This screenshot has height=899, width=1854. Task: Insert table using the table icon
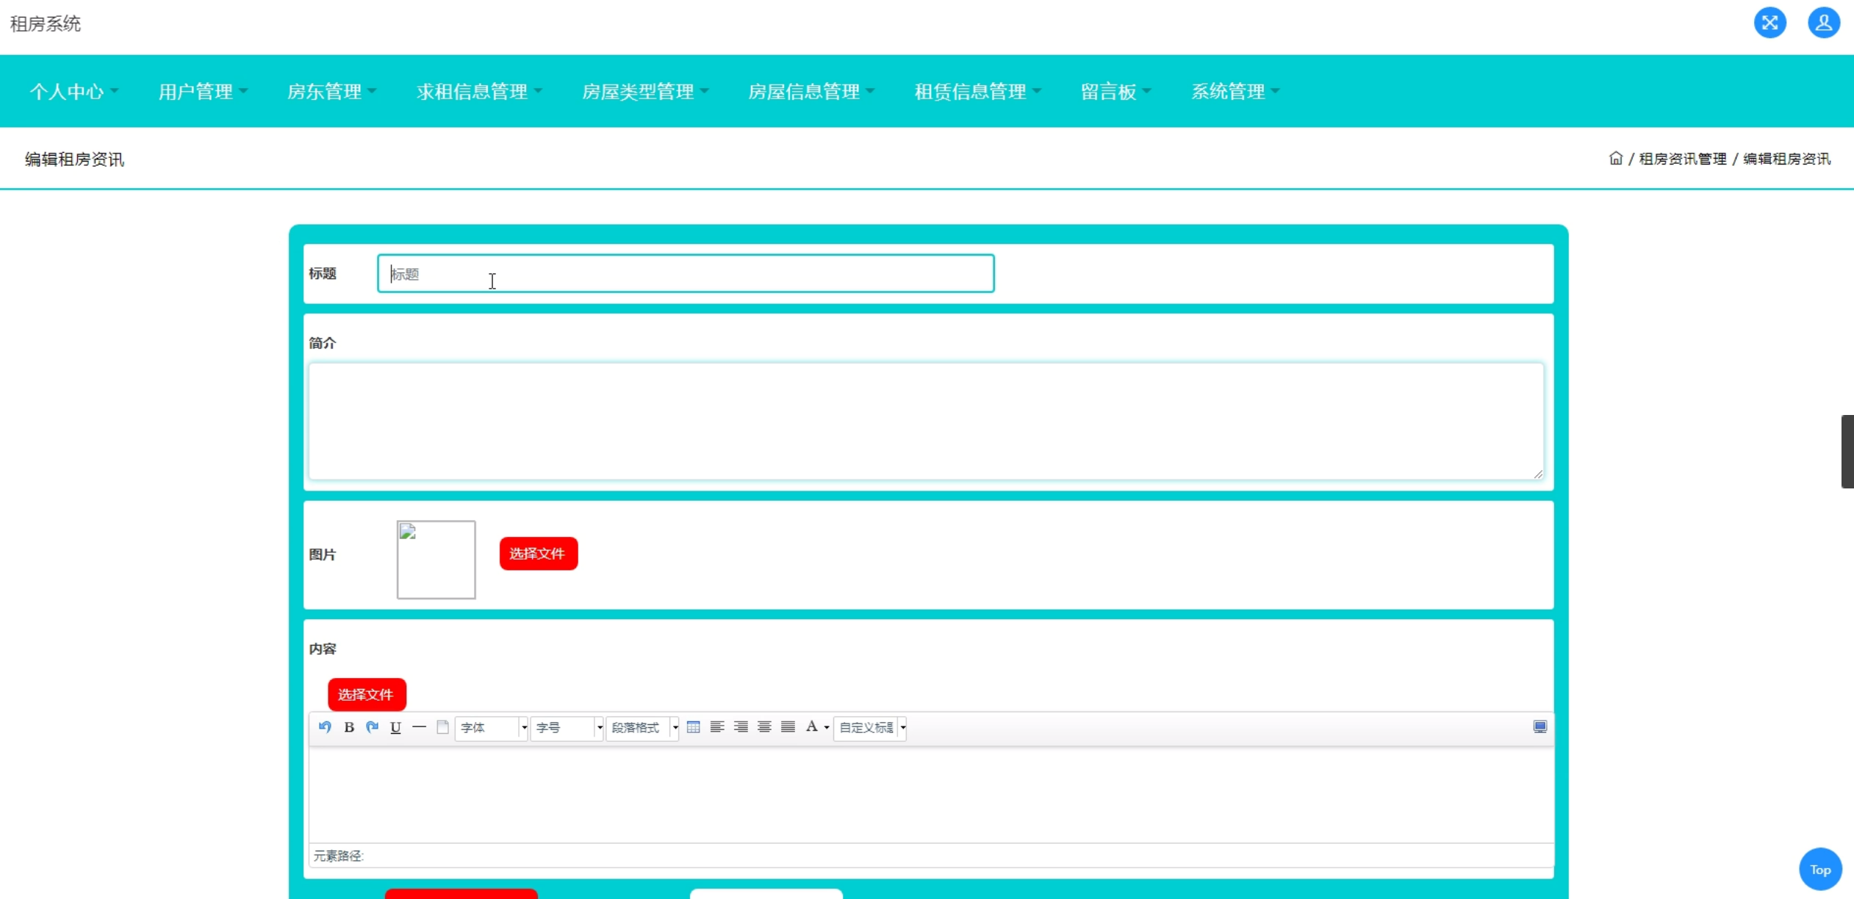[693, 727]
